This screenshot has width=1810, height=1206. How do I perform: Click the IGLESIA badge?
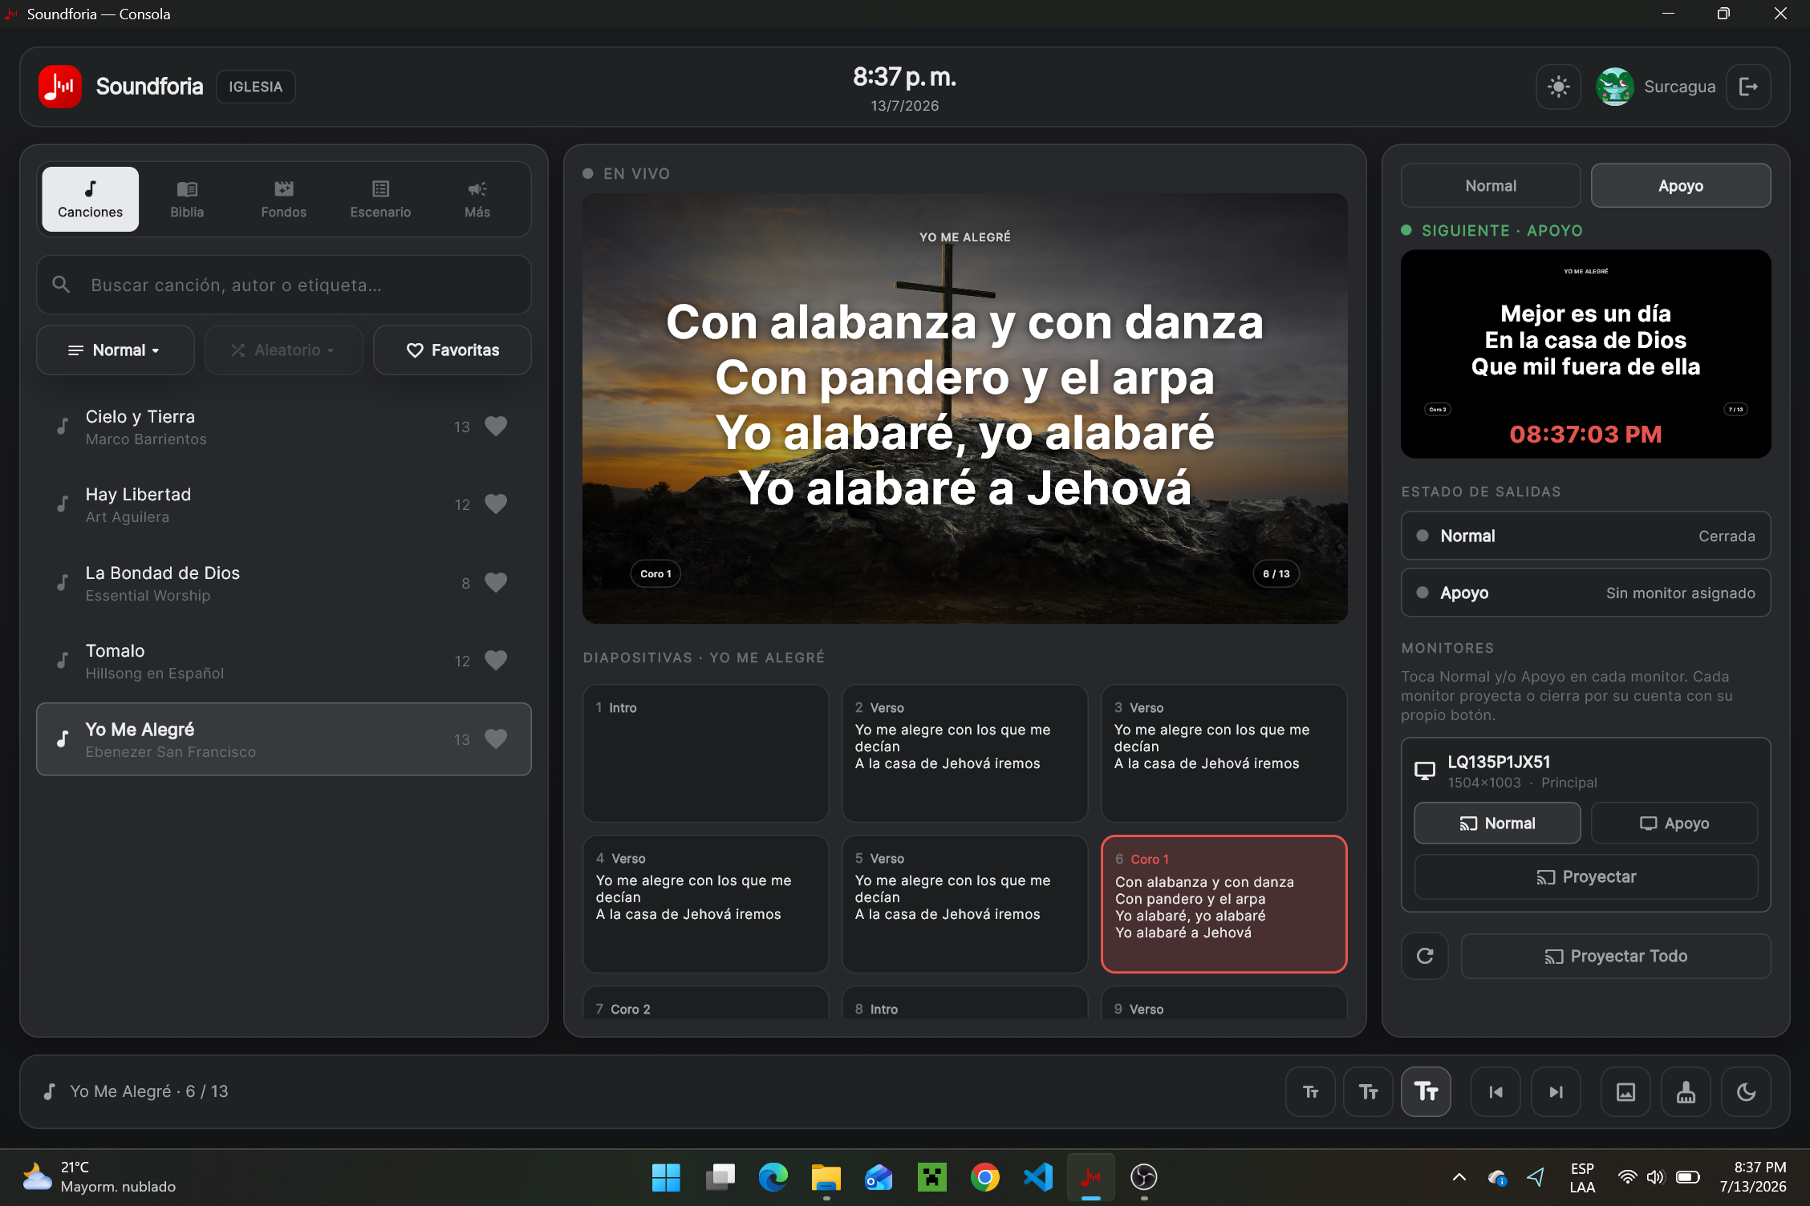(x=255, y=87)
